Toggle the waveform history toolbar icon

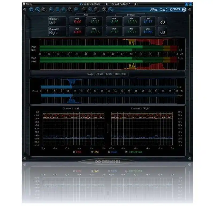click(x=76, y=10)
